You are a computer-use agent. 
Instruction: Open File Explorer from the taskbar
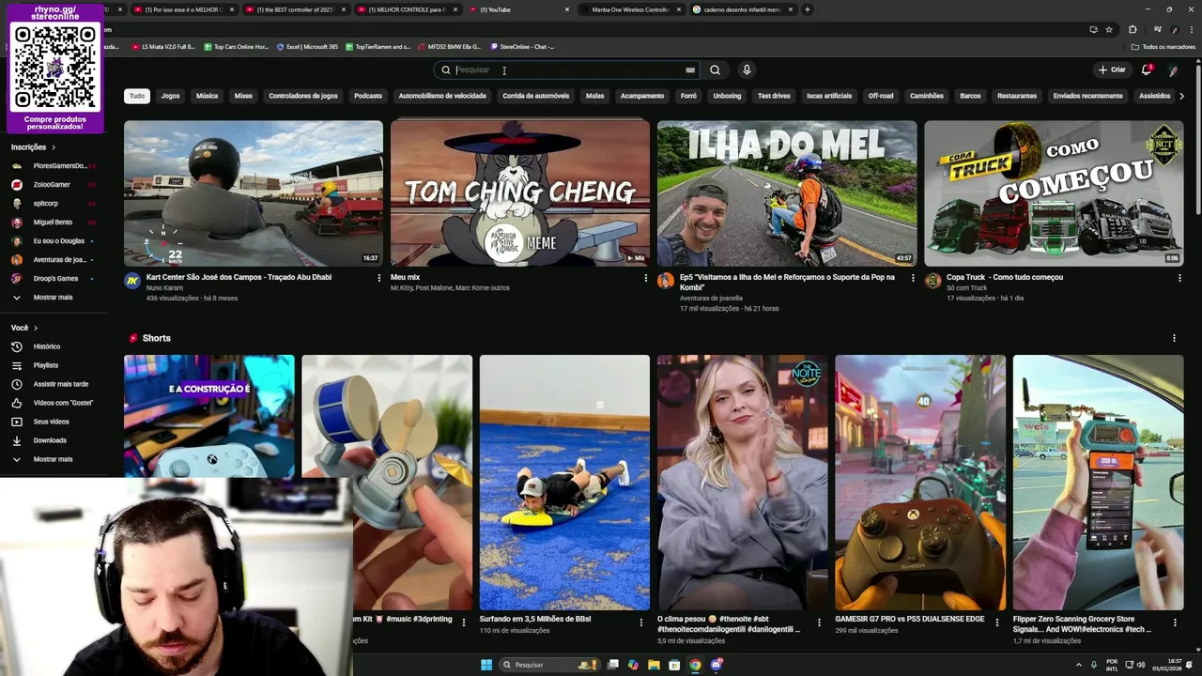[x=654, y=665]
